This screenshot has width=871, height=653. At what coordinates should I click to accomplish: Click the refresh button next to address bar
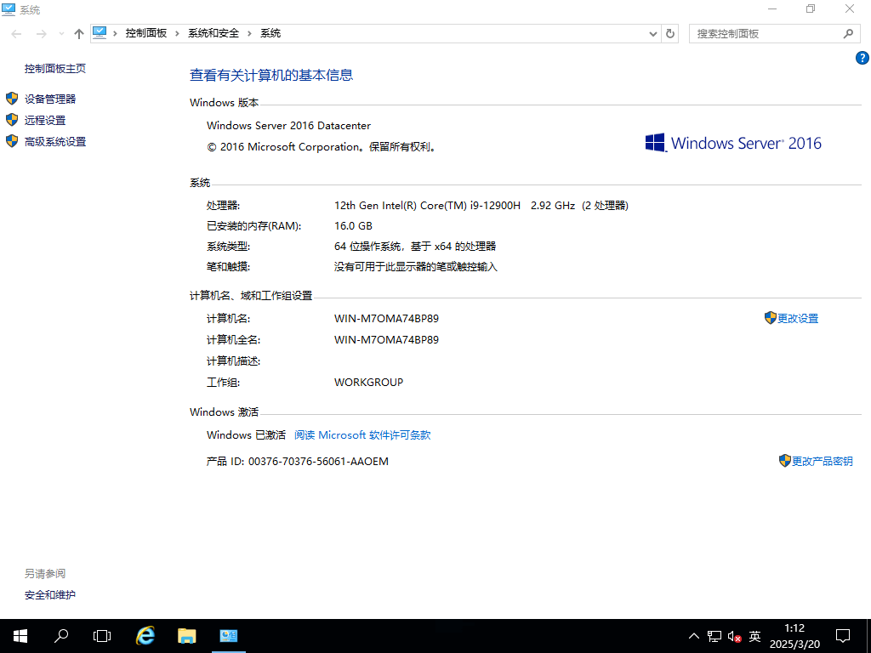(x=670, y=33)
